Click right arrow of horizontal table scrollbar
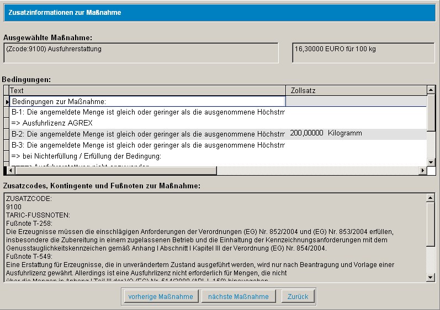 [423, 171]
